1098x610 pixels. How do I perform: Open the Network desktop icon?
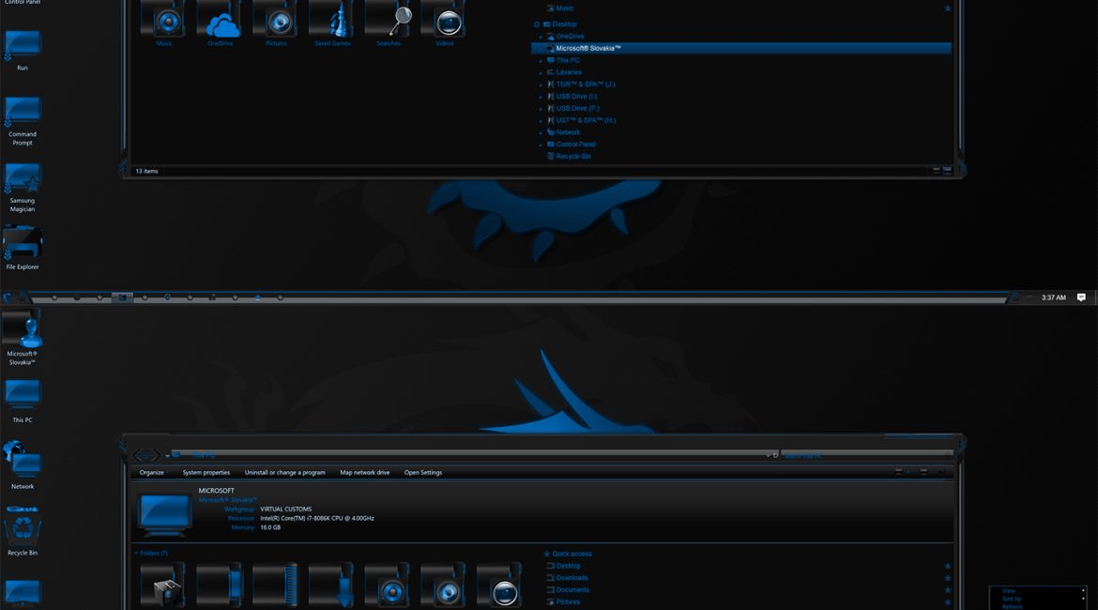pos(23,461)
